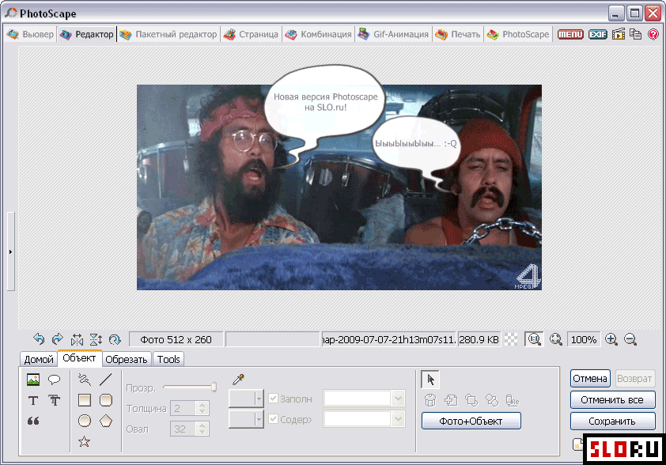Image resolution: width=666 pixels, height=465 pixels.
Task: Expand the left side panel arrow
Action: [10, 251]
